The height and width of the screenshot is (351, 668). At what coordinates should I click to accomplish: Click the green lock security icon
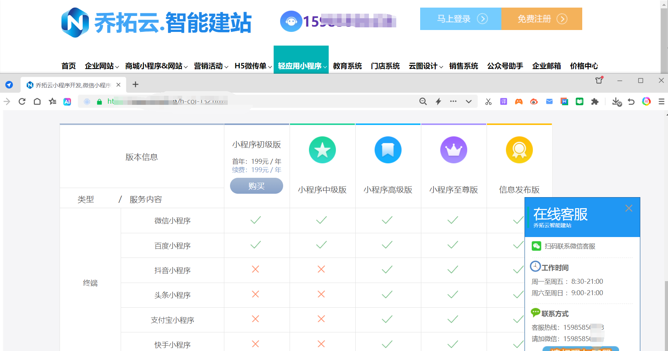[x=99, y=101]
